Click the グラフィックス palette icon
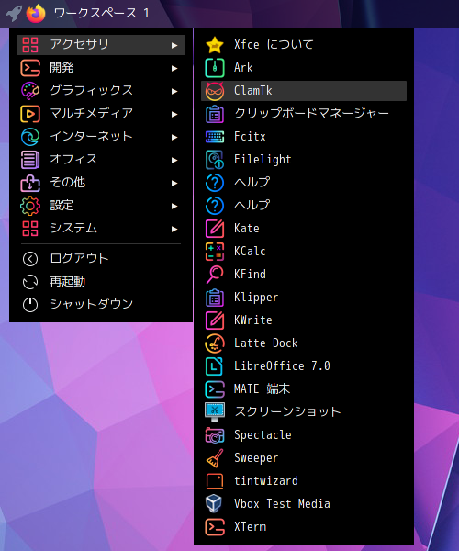459x551 pixels. click(30, 91)
